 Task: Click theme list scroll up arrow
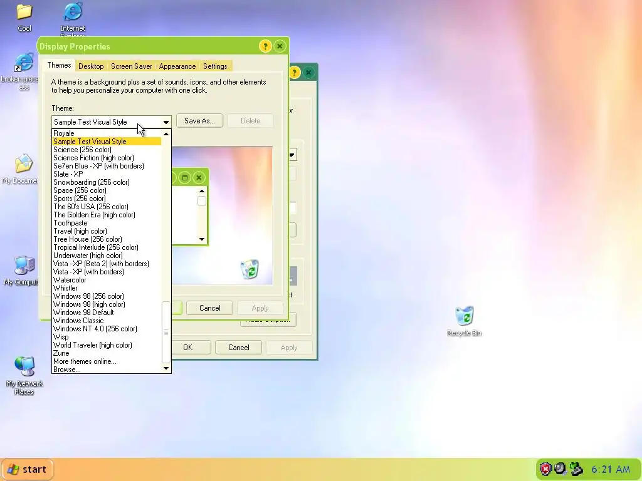click(x=166, y=134)
